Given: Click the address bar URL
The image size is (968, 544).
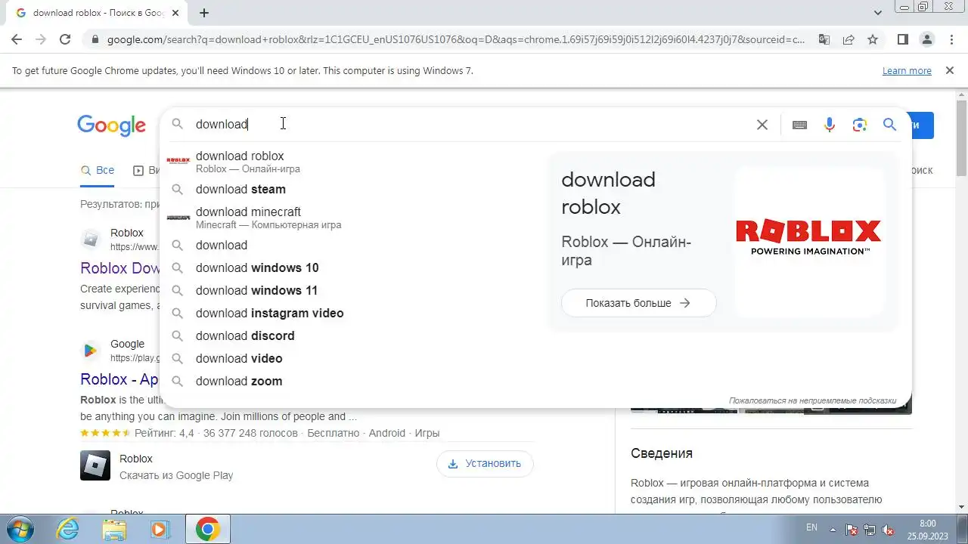Looking at the screenshot, I should tap(455, 39).
